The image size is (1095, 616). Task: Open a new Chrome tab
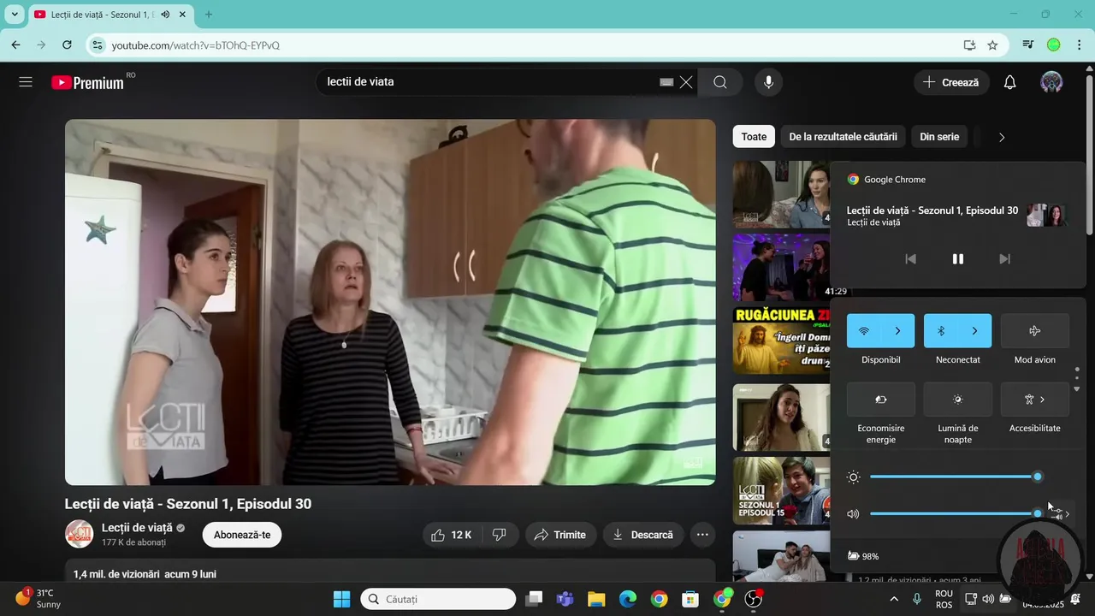[x=209, y=15]
